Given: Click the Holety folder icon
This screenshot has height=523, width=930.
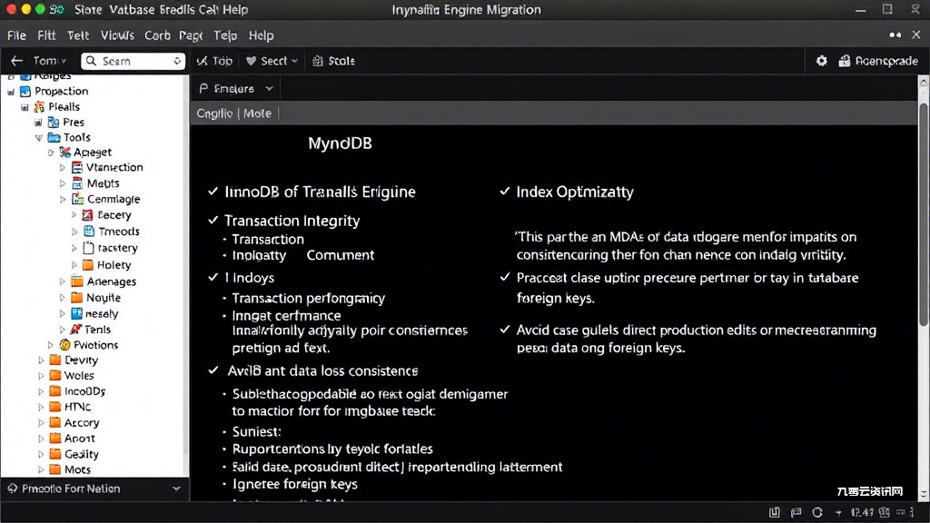Looking at the screenshot, I should coord(88,264).
